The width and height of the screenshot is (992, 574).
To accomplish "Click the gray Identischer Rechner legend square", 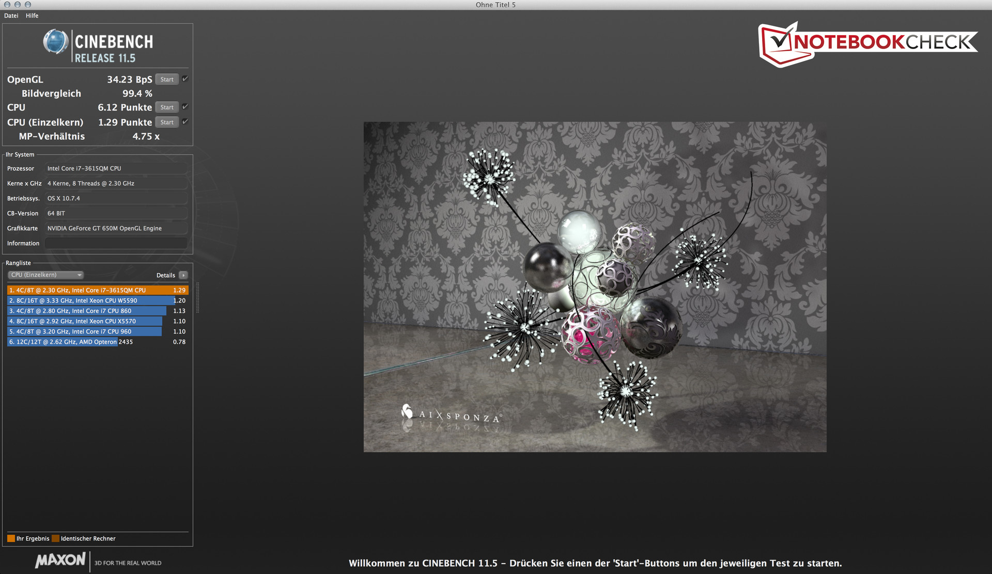I will [56, 538].
